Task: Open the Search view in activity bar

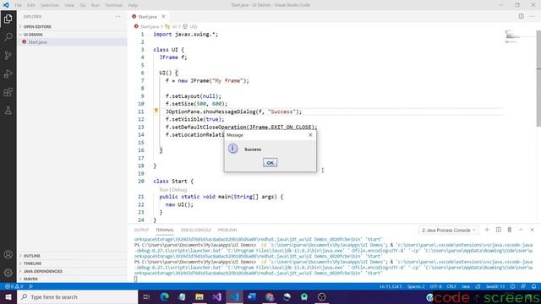Action: pos(8,37)
